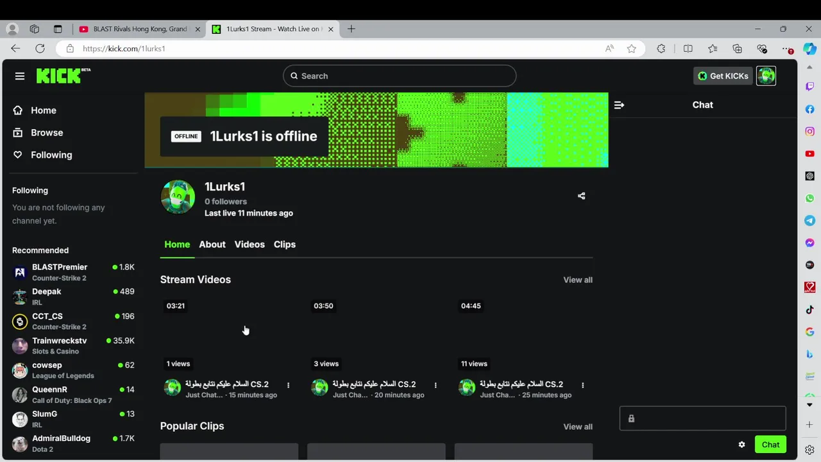Screen dimensions: 821x462
Task: Open the Deepak recommended channel
Action: point(73,296)
